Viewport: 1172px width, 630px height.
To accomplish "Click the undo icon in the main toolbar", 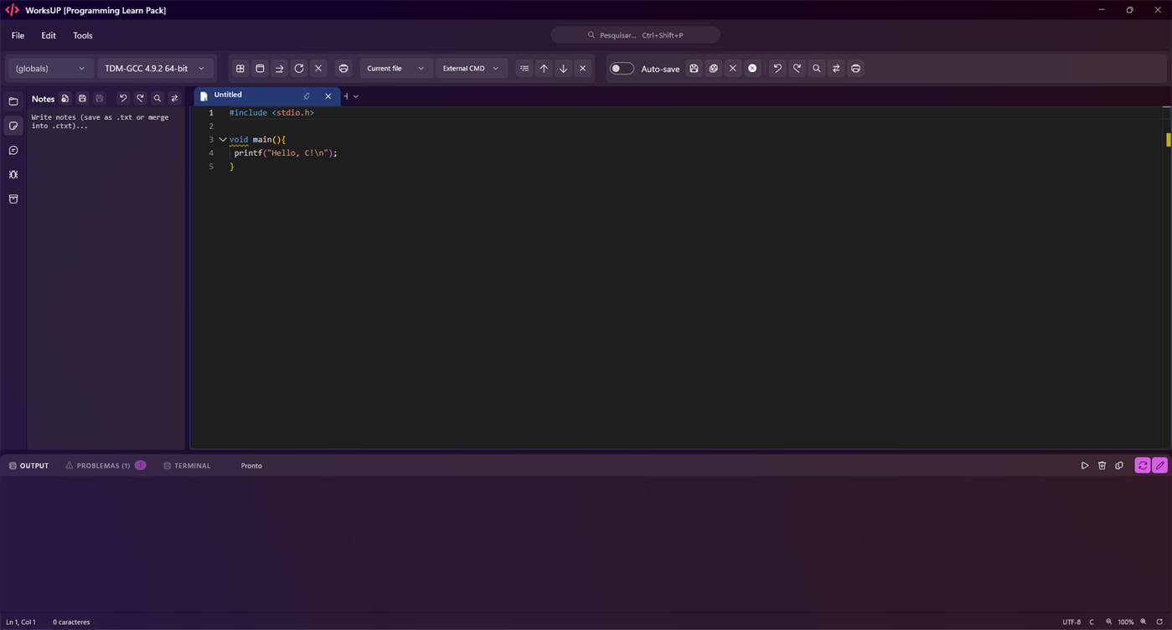I will click(x=777, y=69).
